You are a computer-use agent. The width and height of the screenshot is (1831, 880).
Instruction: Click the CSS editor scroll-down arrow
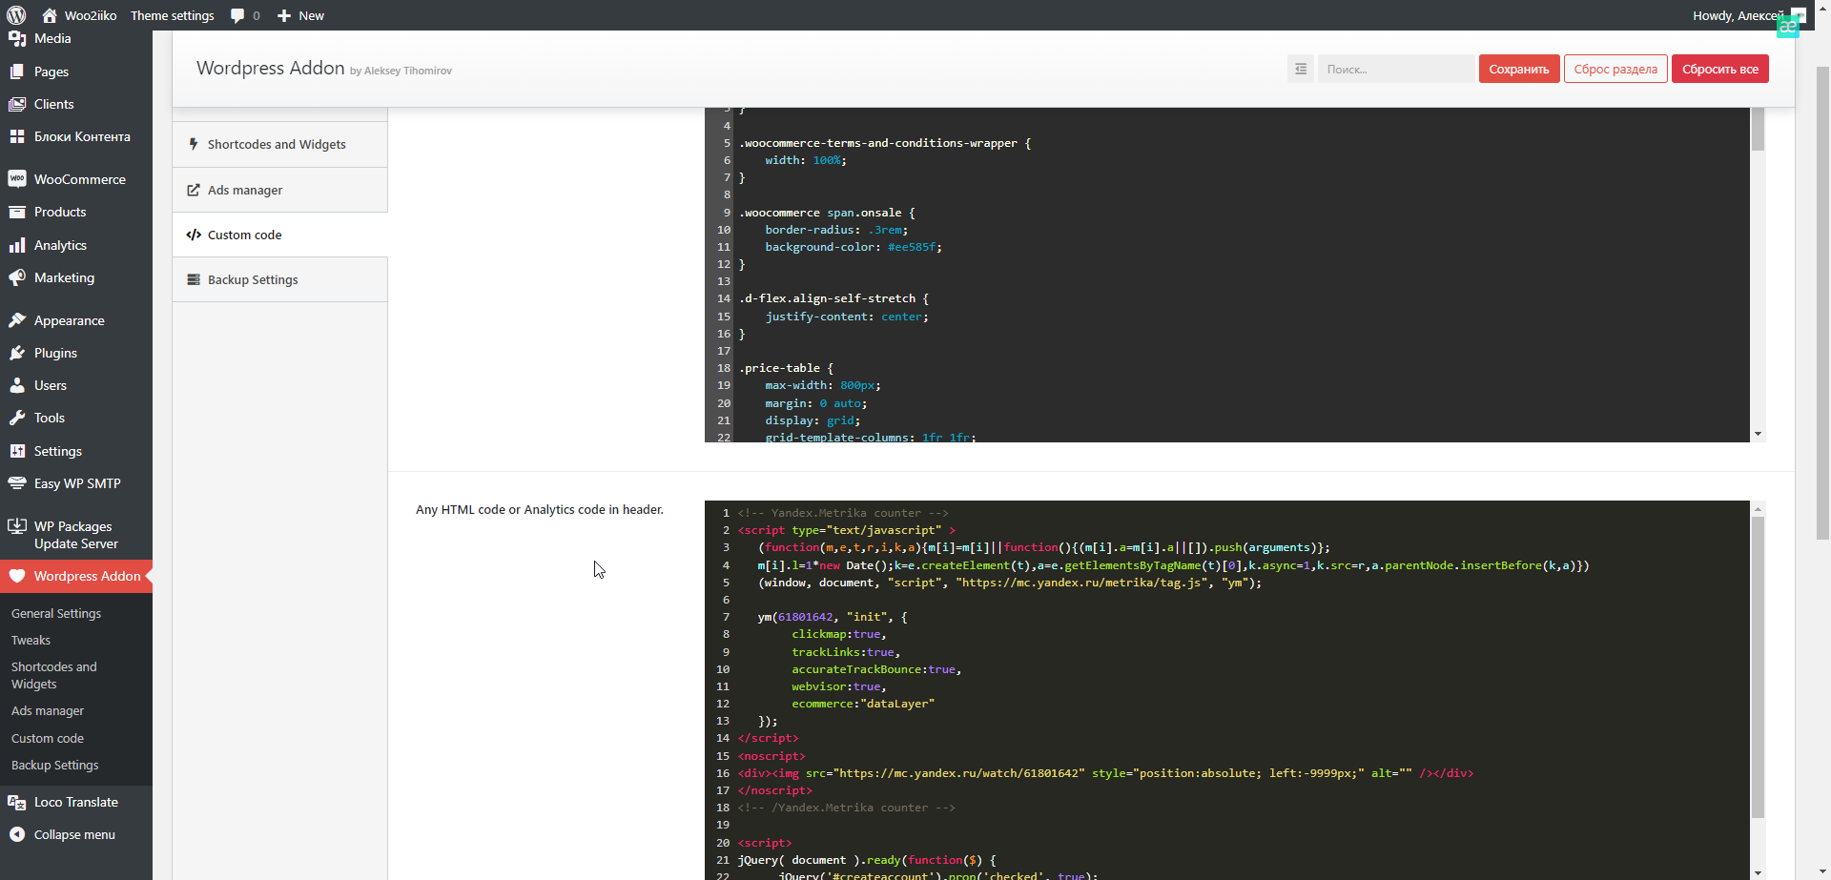[x=1758, y=434]
